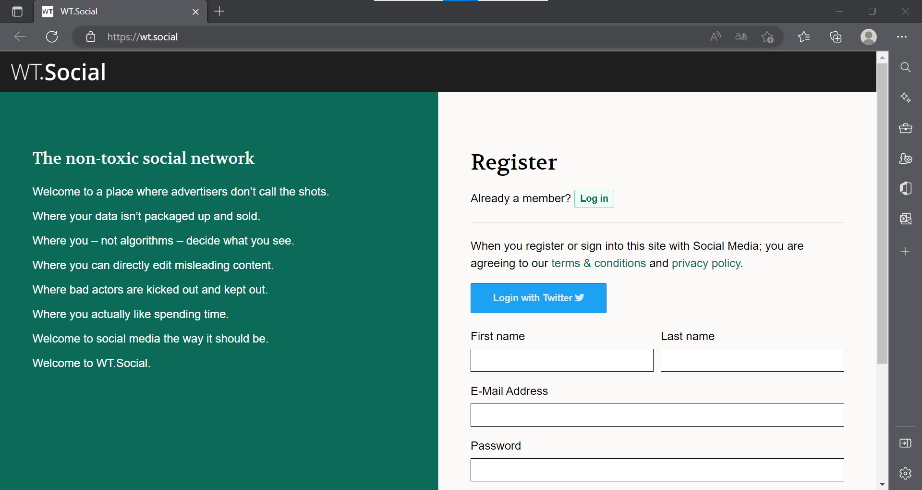Click 'Already a member?' text

click(521, 198)
